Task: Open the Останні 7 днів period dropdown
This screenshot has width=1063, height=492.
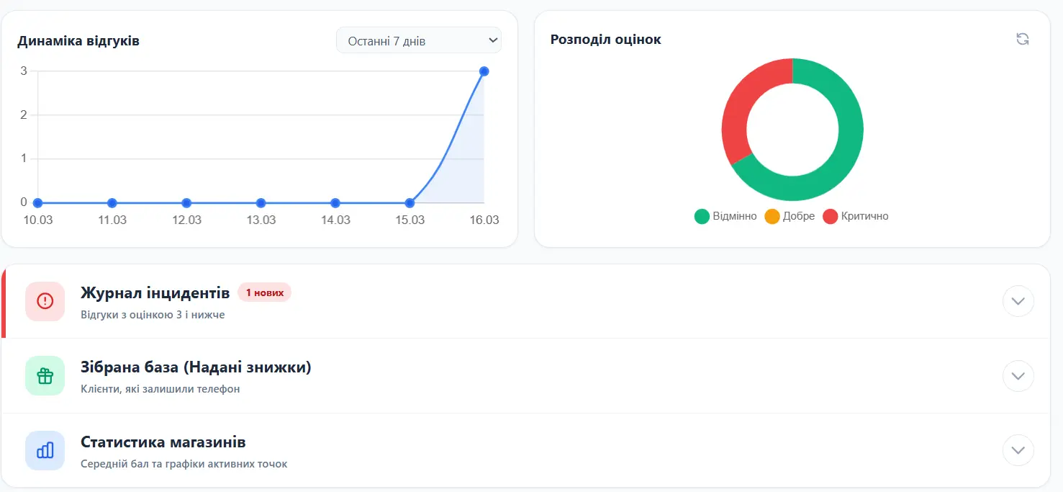Action: coord(418,40)
